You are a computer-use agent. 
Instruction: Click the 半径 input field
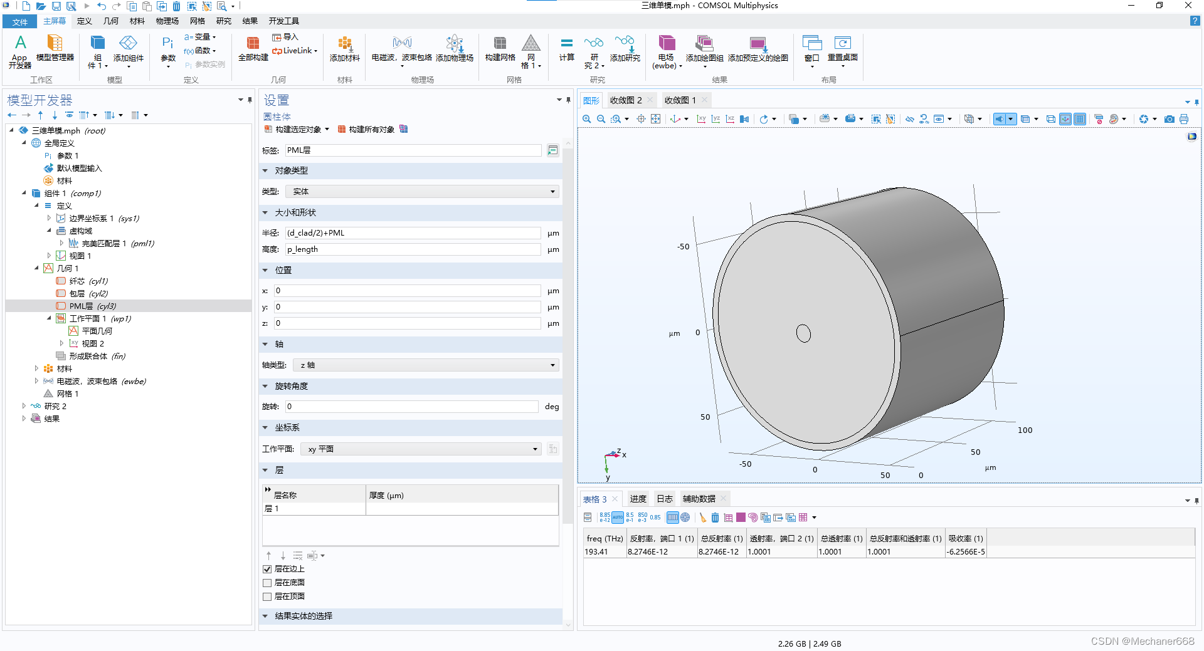[x=413, y=233]
